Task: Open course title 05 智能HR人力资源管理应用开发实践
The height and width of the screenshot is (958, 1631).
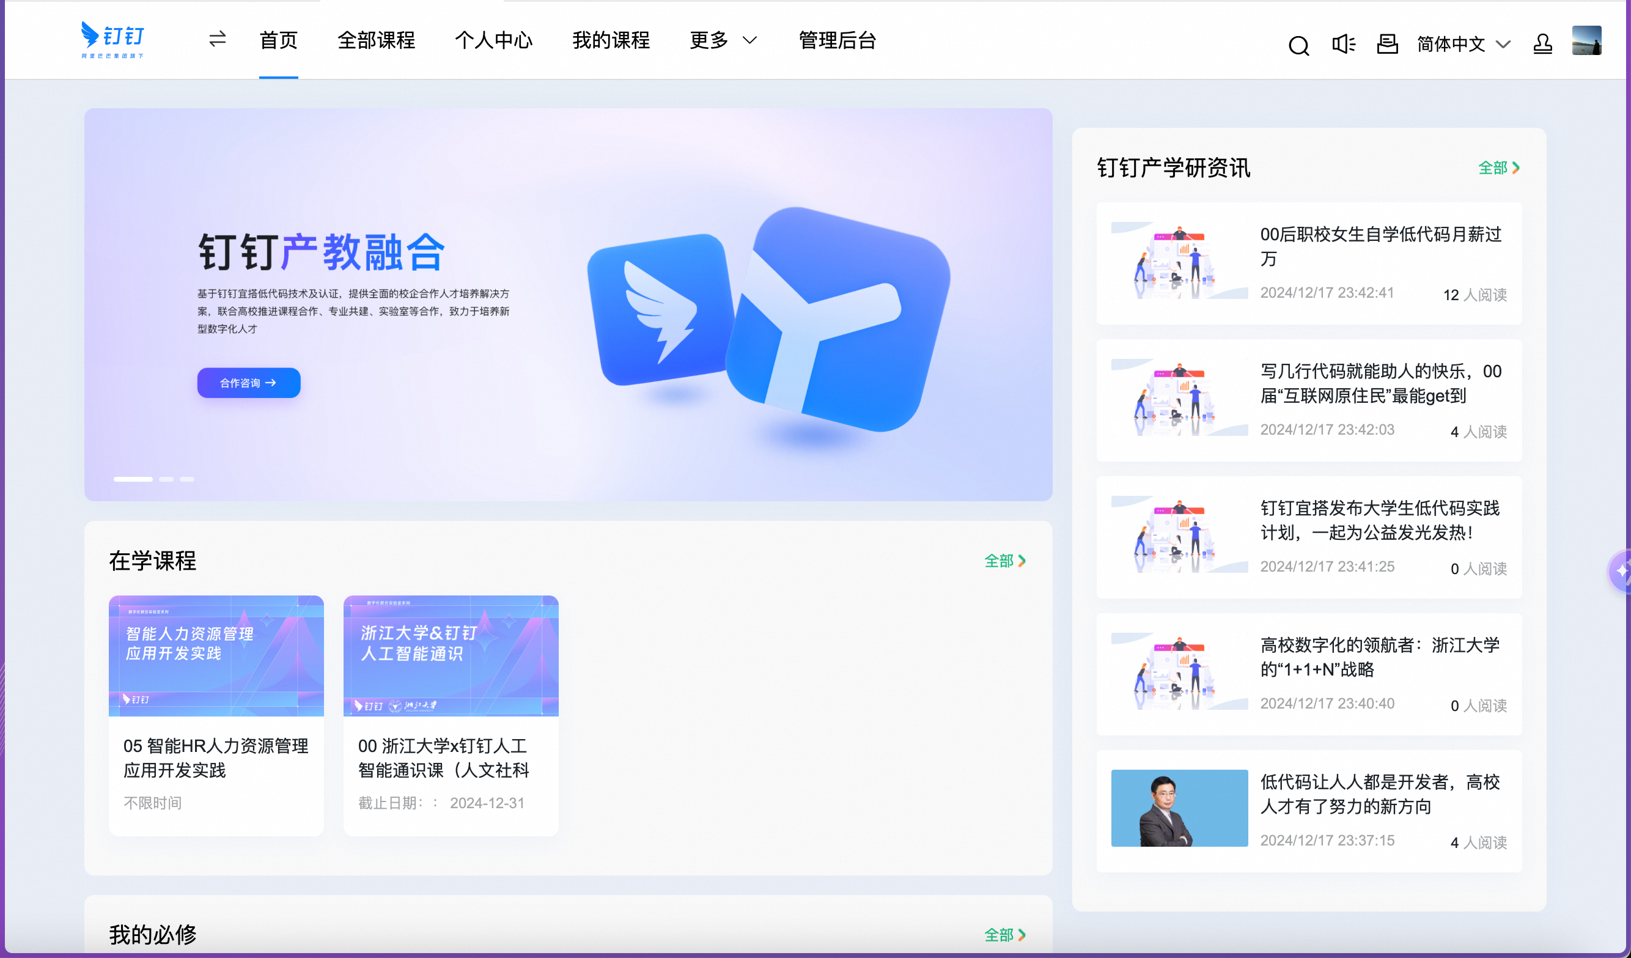Action: click(x=216, y=758)
